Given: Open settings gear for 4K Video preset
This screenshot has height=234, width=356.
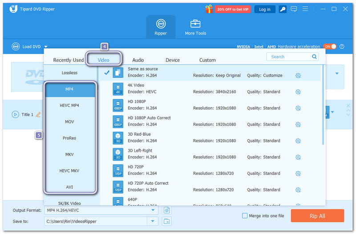Looking at the screenshot, I should (x=298, y=92).
